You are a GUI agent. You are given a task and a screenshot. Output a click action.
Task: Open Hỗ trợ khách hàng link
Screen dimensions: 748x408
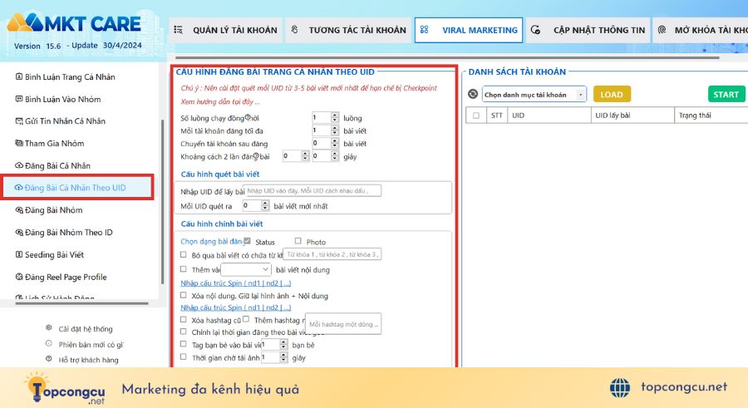click(88, 360)
